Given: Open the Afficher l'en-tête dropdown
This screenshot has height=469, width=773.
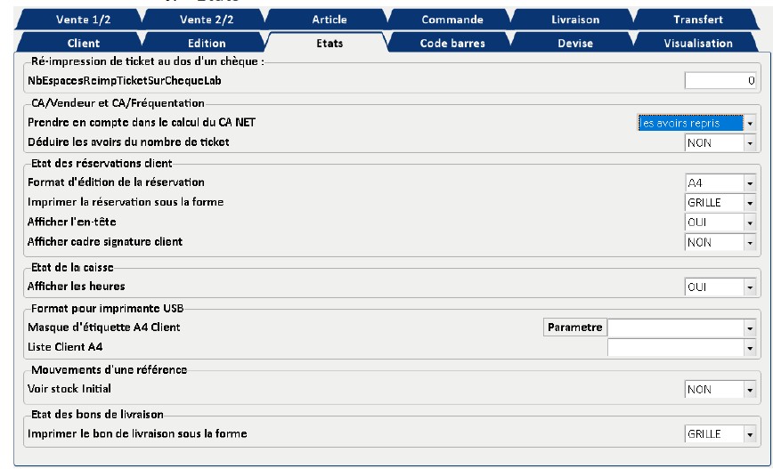Looking at the screenshot, I should 750,222.
